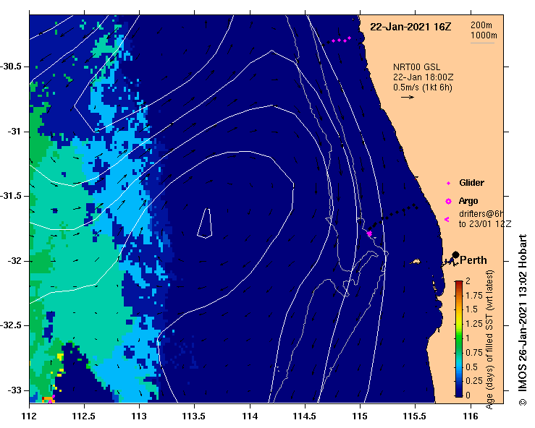This screenshot has height=428, width=535.
Task: Click the longitude label 112
Action: (x=30, y=416)
